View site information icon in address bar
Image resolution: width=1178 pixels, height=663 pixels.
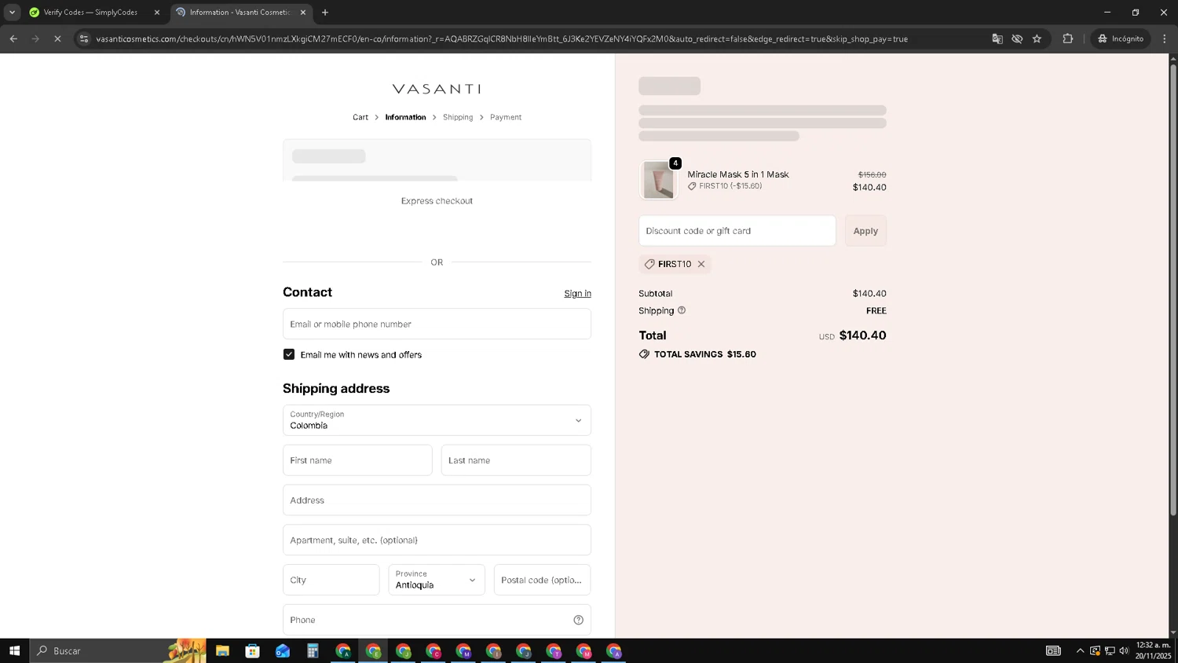[x=84, y=38]
